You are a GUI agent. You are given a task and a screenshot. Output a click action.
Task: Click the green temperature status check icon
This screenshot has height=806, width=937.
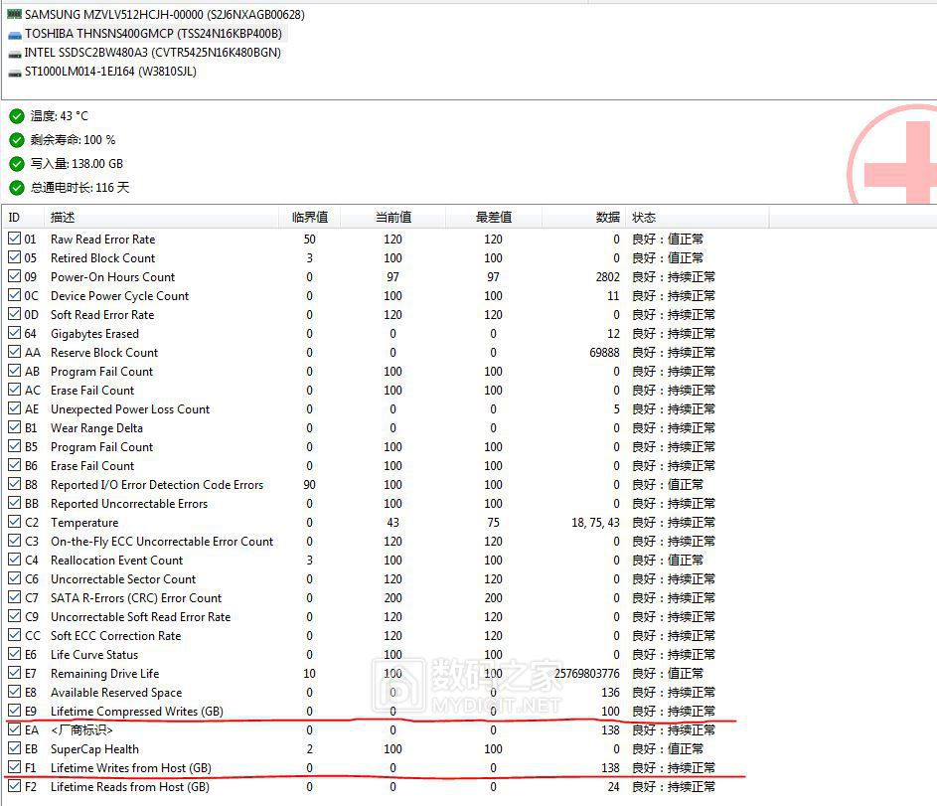pos(17,116)
